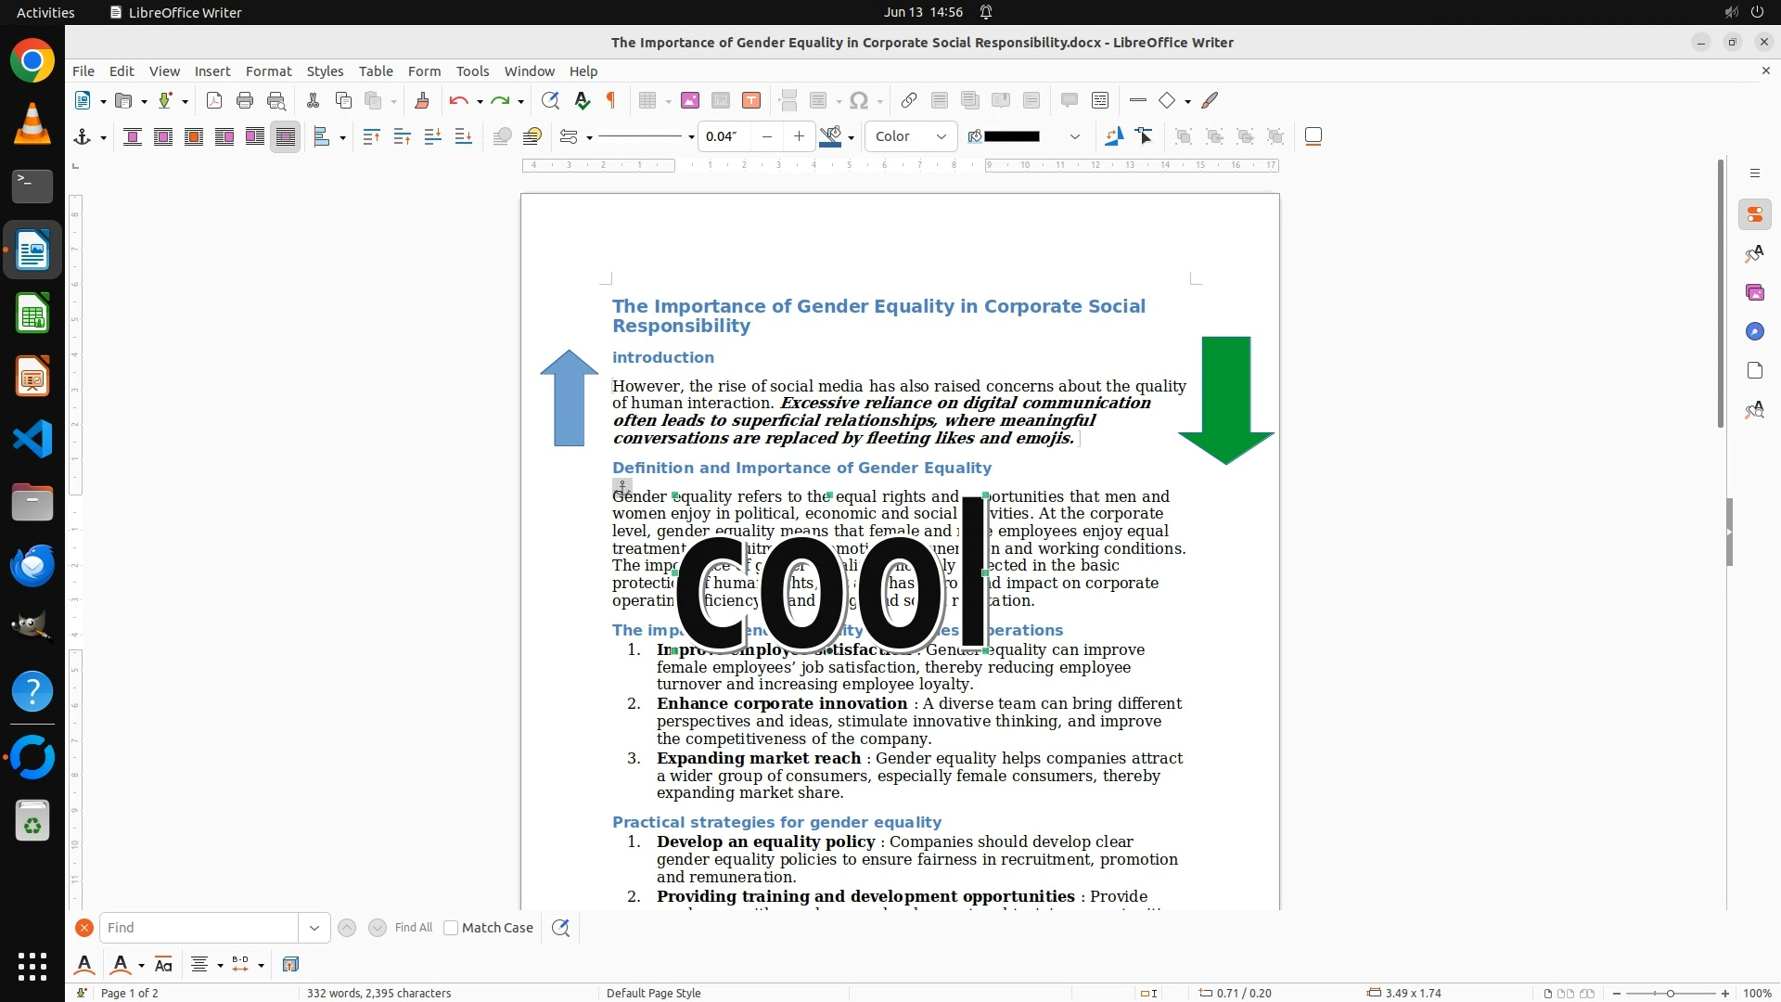
Task: Click the Find All button
Action: 413,928
